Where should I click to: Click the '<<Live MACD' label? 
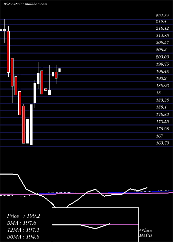click(x=146, y=233)
